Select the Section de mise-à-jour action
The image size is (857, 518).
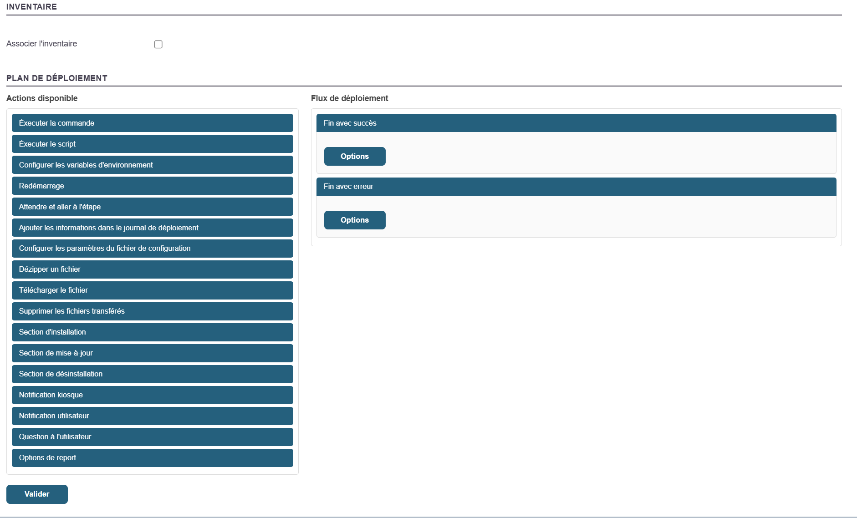coord(152,353)
